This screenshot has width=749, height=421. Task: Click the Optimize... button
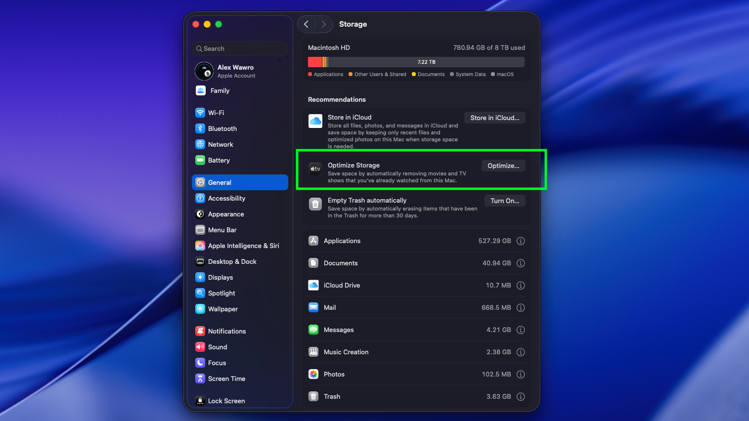click(x=503, y=166)
